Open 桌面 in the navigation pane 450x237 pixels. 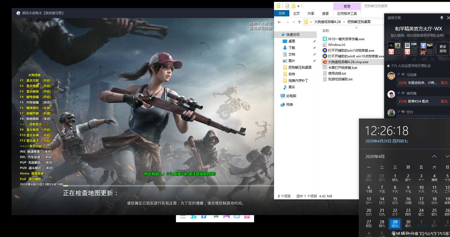click(292, 41)
